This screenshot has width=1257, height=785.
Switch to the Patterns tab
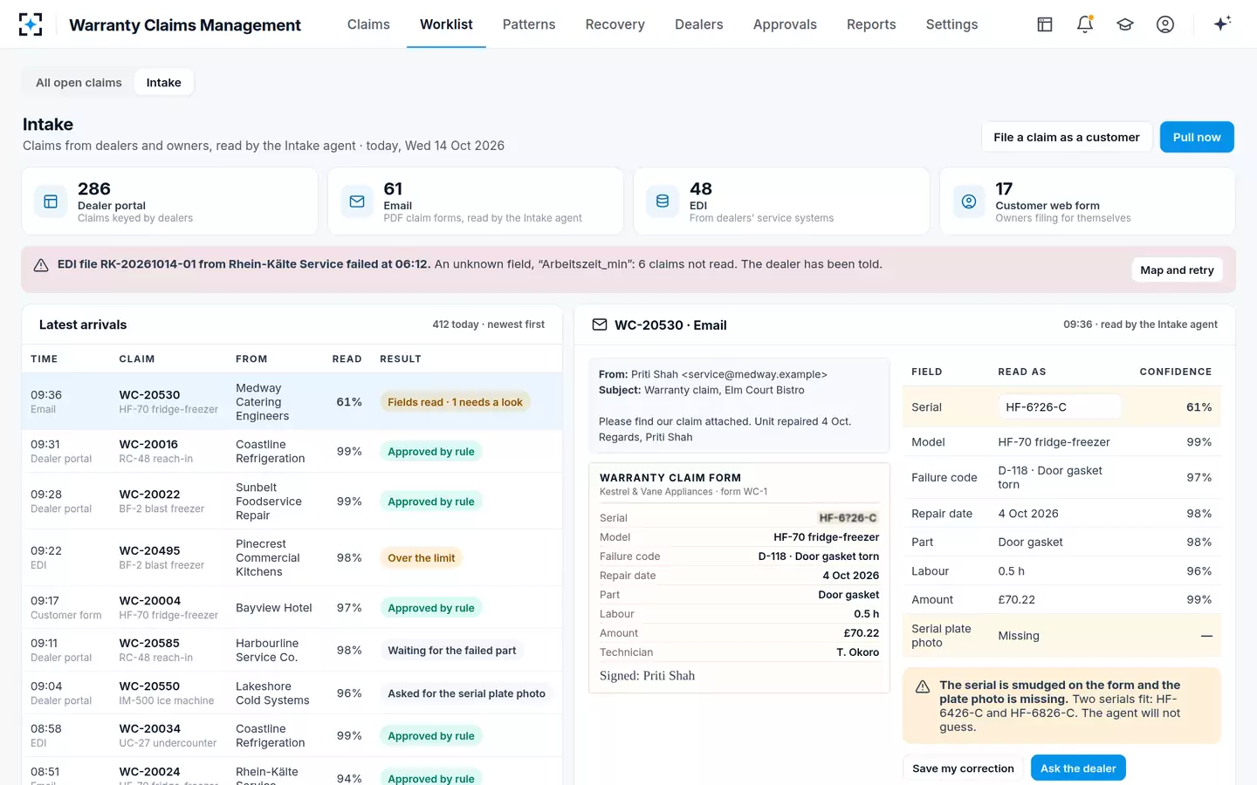click(x=529, y=24)
